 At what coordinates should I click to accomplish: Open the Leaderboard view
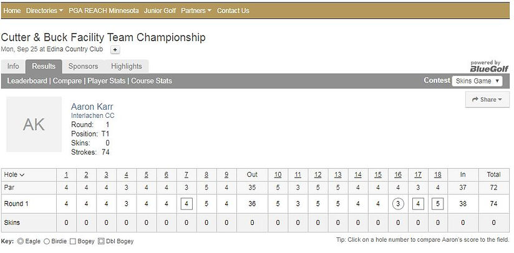27,81
